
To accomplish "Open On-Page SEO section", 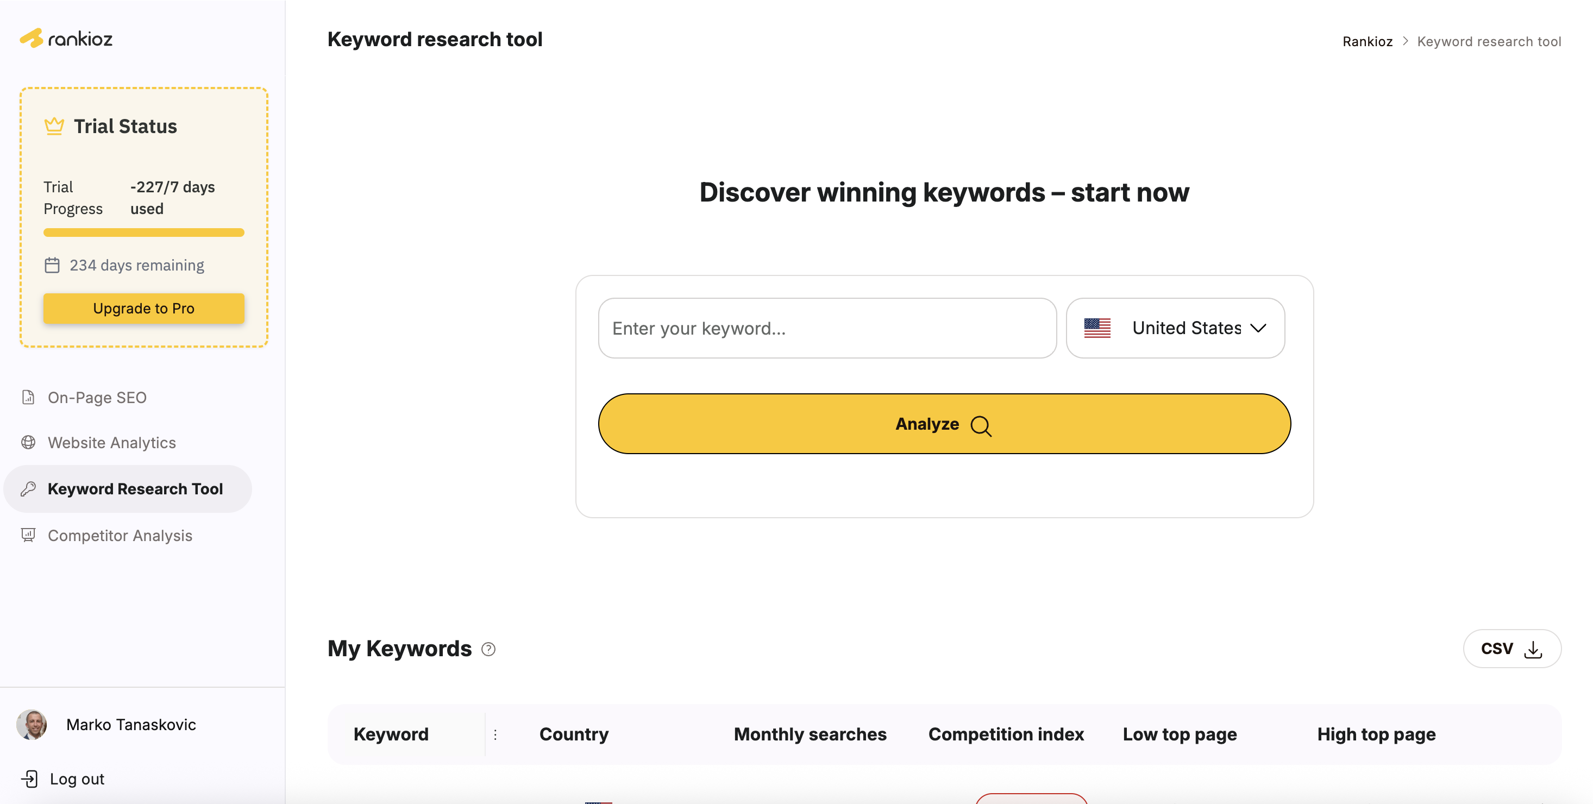I will coord(97,397).
